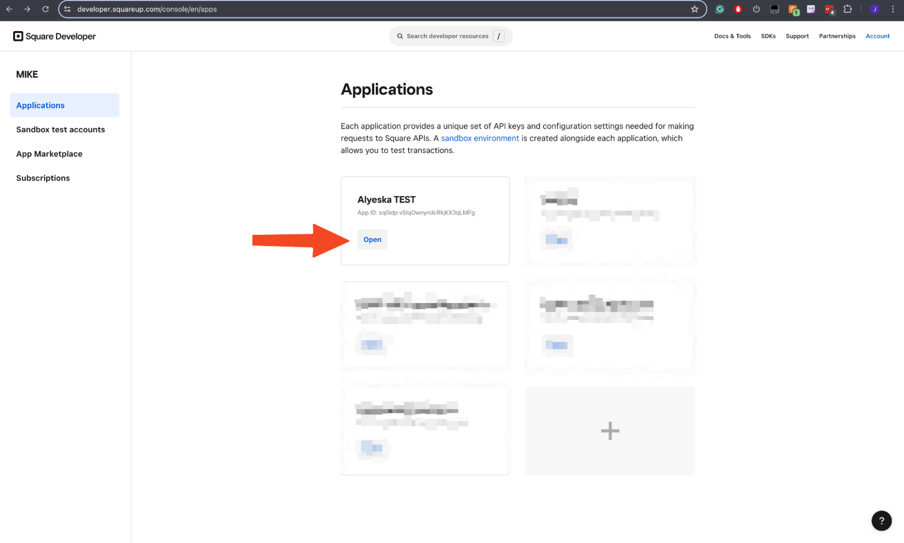Open the red hand blocker extension
Screen dimensions: 904x543
pos(738,9)
